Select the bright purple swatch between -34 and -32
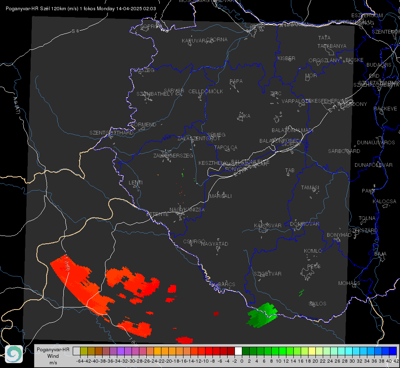Image resolution: width=400 pixels, height=368 pixels. pyautogui.click(x=121, y=351)
